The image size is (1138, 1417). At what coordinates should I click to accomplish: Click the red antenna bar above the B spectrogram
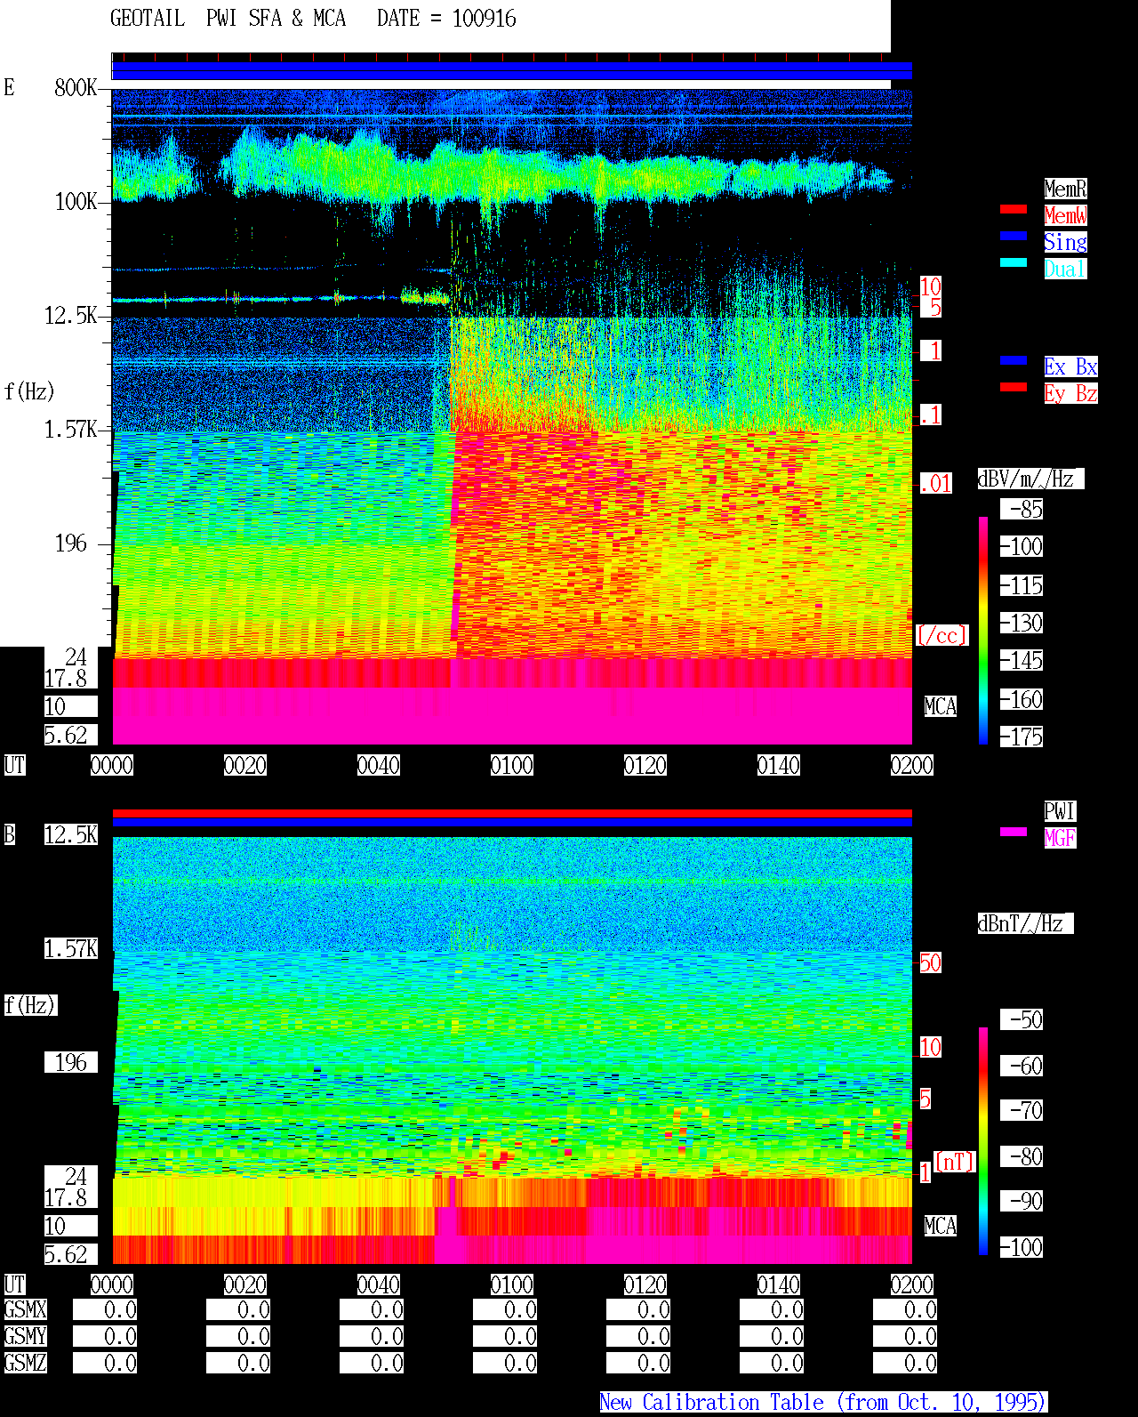pos(512,813)
